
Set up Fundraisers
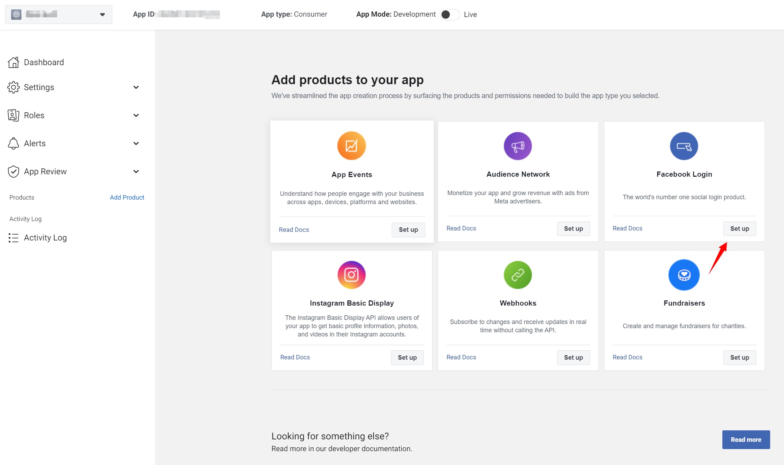click(x=740, y=358)
